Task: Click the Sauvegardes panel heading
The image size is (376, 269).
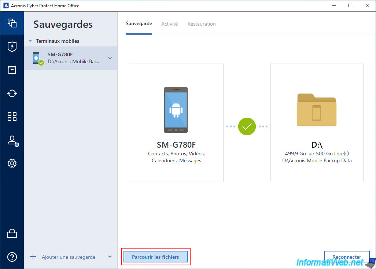Action: coord(63,24)
